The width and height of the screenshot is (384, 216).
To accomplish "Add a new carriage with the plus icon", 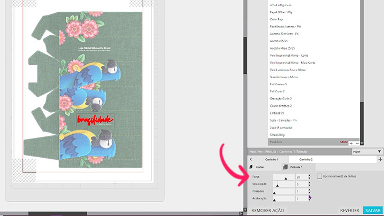I will [x=380, y=159].
